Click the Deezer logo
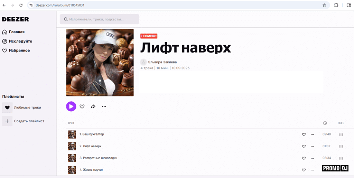This screenshot has height=178, width=354. click(x=16, y=19)
